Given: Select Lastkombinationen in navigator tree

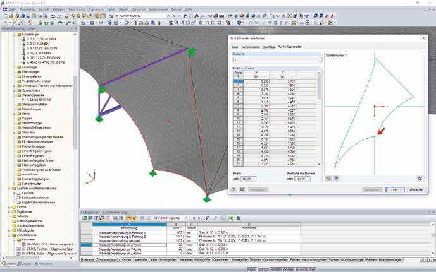Looking at the screenshot, I should [x=35, y=198].
